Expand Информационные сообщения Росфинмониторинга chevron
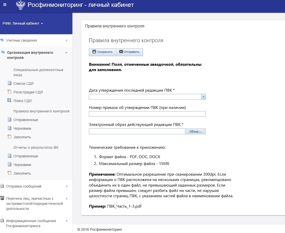 [x=67, y=221]
